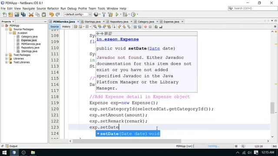Click the Start Macro Recording red icon
Image resolution: width=278 pixels, height=156 pixels.
(146, 27)
